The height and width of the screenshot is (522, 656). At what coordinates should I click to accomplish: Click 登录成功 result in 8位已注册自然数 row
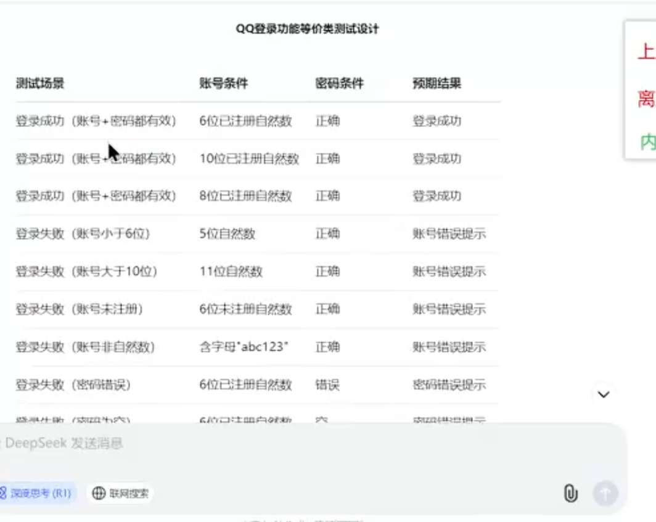437,196
